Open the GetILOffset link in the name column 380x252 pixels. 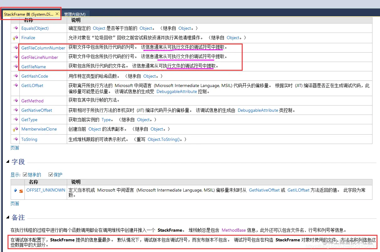[32, 85]
